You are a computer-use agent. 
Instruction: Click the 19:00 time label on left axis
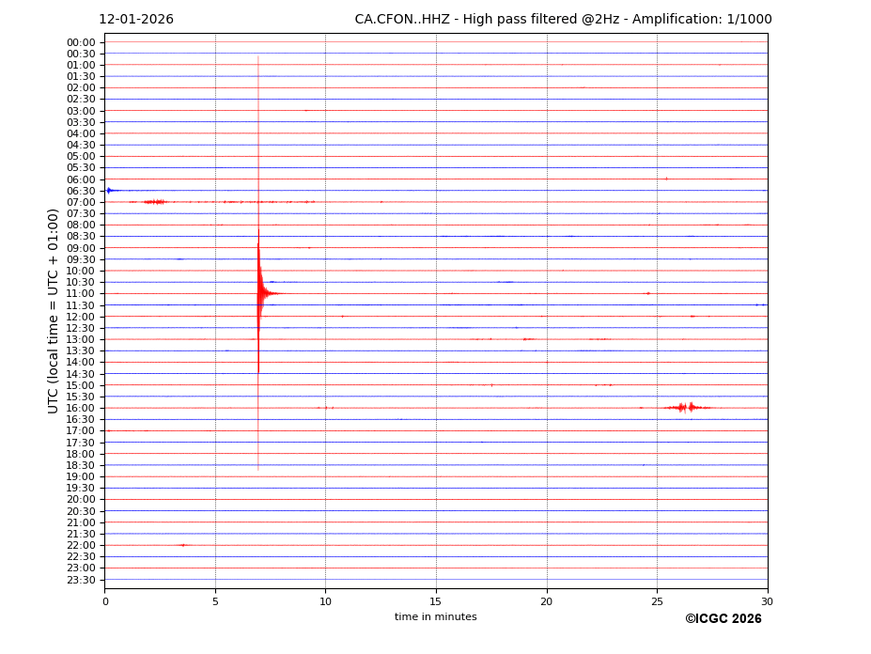[x=81, y=476]
